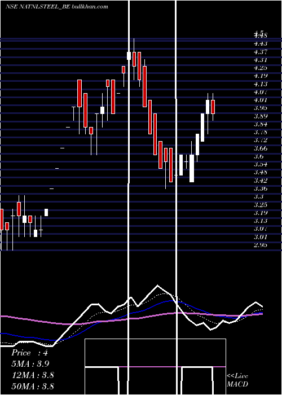
Task: Select the 3.48 price axis label
Action: coord(261,173)
